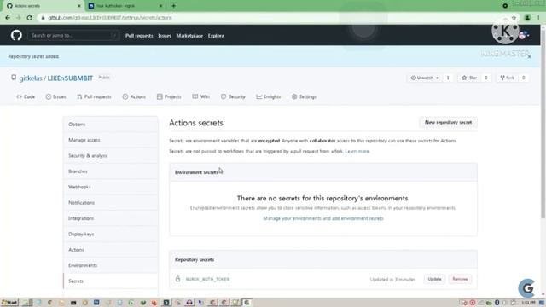Dismiss the Repository secret added banner

click(x=529, y=57)
